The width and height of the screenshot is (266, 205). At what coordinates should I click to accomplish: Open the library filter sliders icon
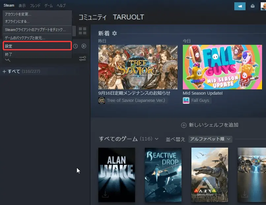(x=83, y=59)
